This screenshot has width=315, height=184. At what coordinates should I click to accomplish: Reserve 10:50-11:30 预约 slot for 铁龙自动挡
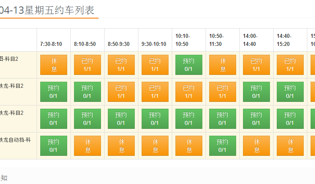point(222,146)
